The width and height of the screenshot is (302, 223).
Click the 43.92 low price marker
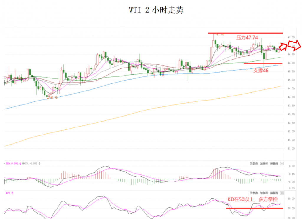point(53,98)
